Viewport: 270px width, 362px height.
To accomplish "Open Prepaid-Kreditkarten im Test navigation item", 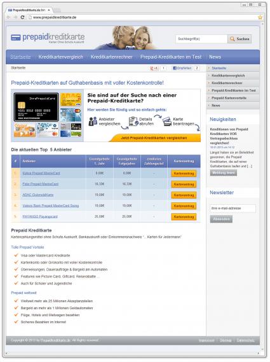I will 171,57.
